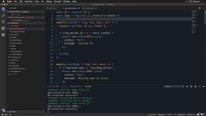The width and height of the screenshot is (206, 116).
Task: Open the editor More Actions ellipsis
Action: point(204,8)
